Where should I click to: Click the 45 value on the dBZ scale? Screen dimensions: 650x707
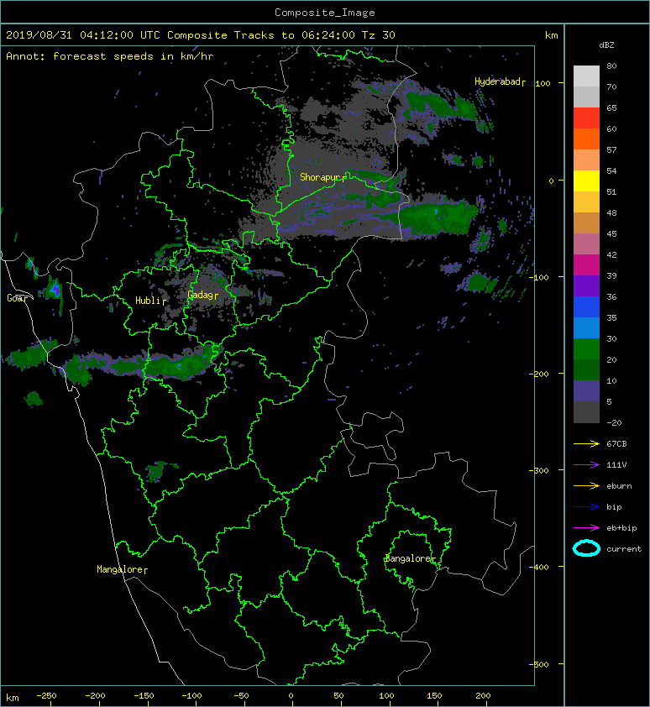click(611, 234)
